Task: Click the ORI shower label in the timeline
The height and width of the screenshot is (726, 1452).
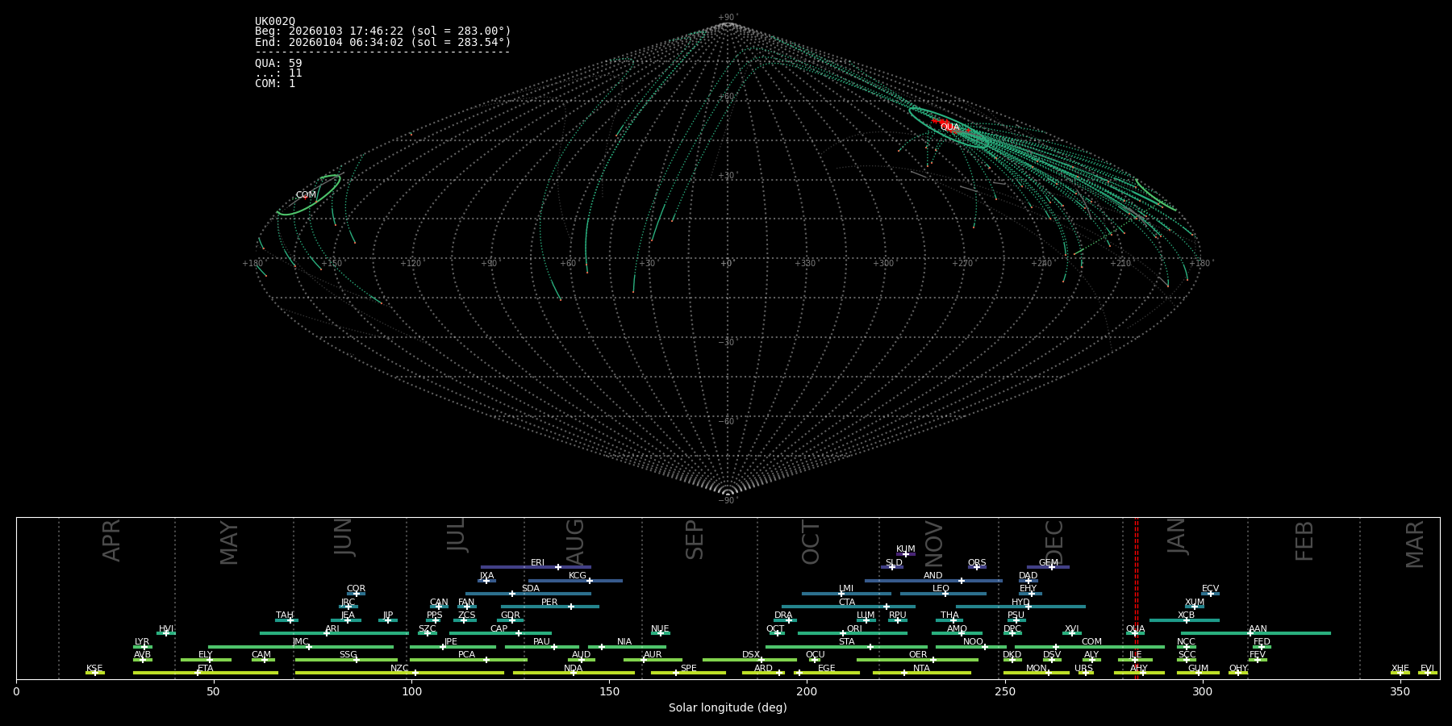Action: point(854,629)
